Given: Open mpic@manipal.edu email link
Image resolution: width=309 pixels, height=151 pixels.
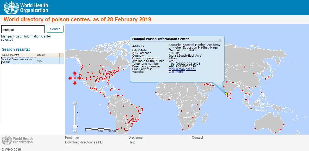Looking at the screenshot, I should (x=182, y=69).
